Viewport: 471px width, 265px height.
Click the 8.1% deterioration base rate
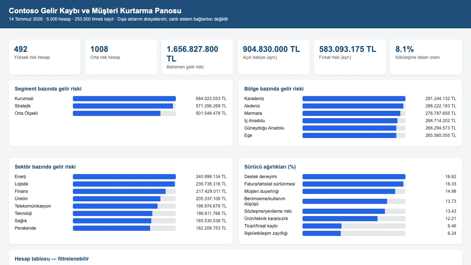(404, 49)
